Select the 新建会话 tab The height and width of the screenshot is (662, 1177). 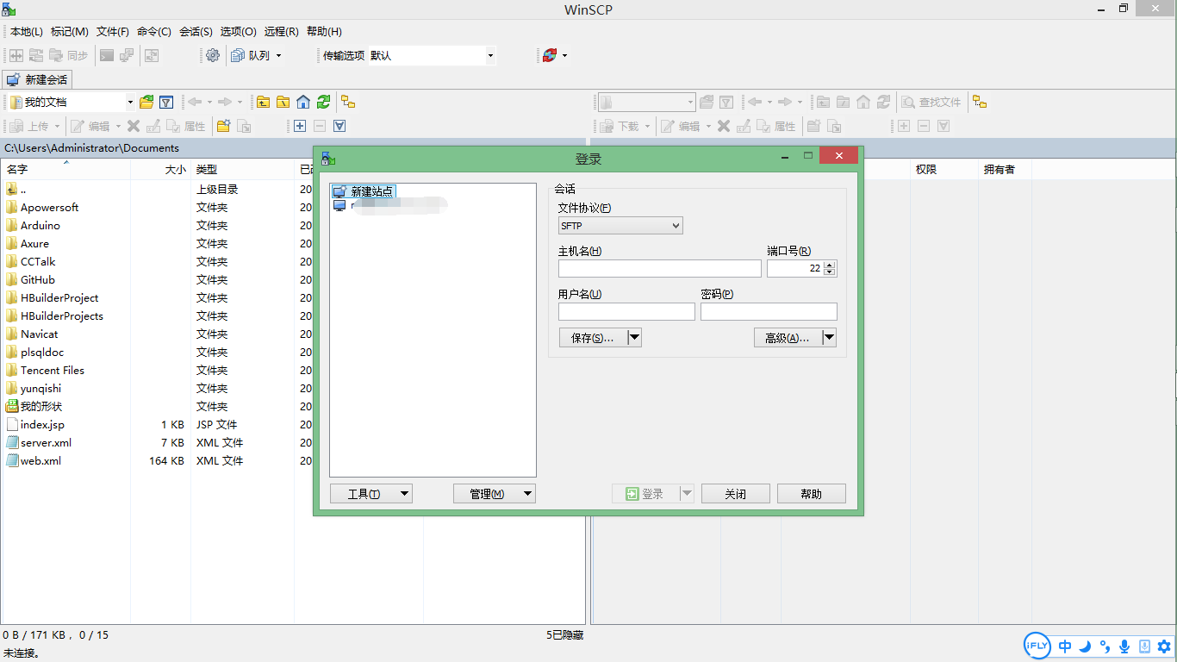(x=37, y=79)
